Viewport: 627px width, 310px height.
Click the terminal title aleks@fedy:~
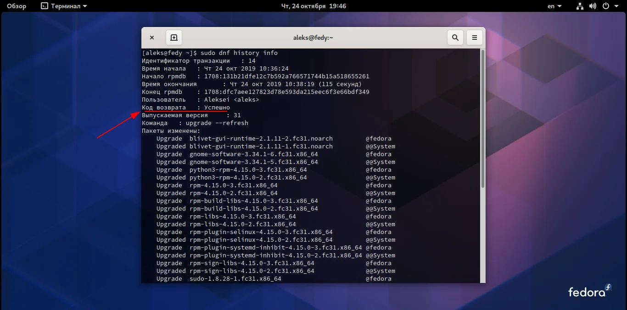tap(313, 38)
